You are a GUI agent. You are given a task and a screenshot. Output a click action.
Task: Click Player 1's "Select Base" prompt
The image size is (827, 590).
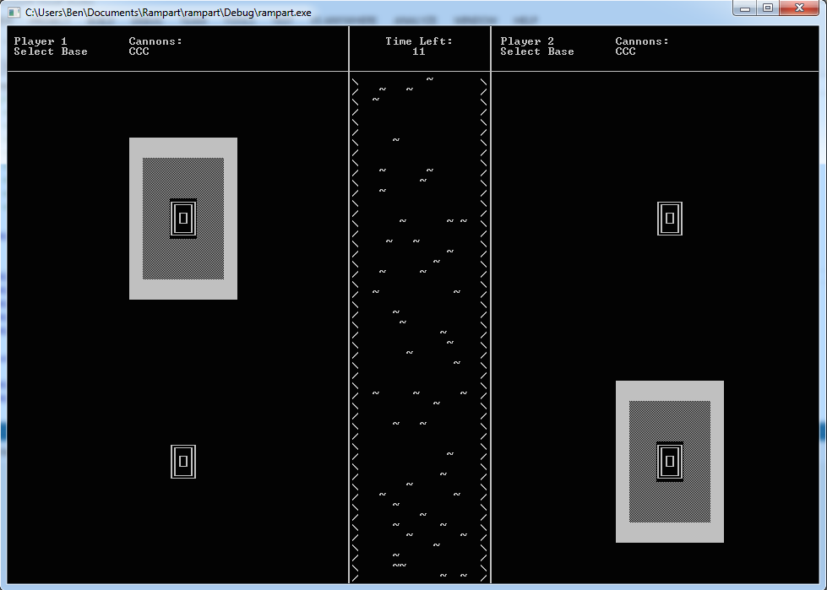coord(51,51)
